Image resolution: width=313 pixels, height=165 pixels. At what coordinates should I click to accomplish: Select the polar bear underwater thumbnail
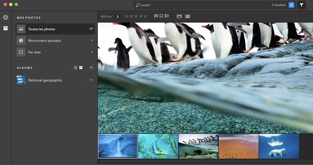pos(279,146)
